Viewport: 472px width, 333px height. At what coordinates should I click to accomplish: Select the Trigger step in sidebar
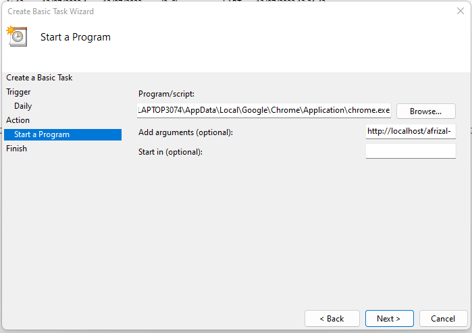tap(18, 92)
